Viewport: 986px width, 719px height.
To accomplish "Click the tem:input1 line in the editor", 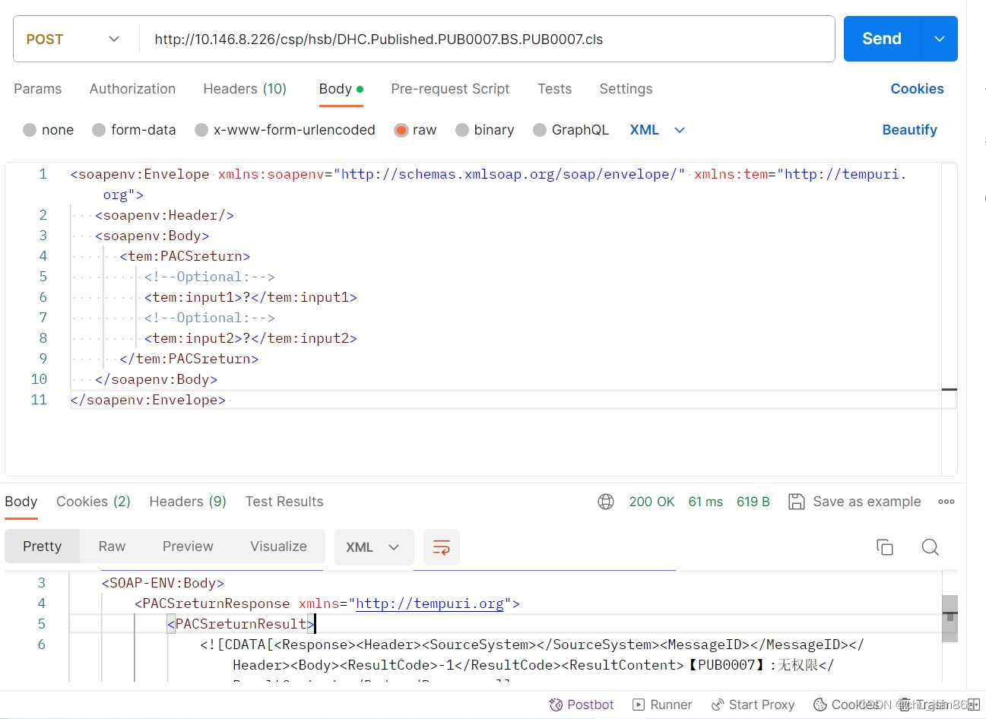I will coord(251,297).
